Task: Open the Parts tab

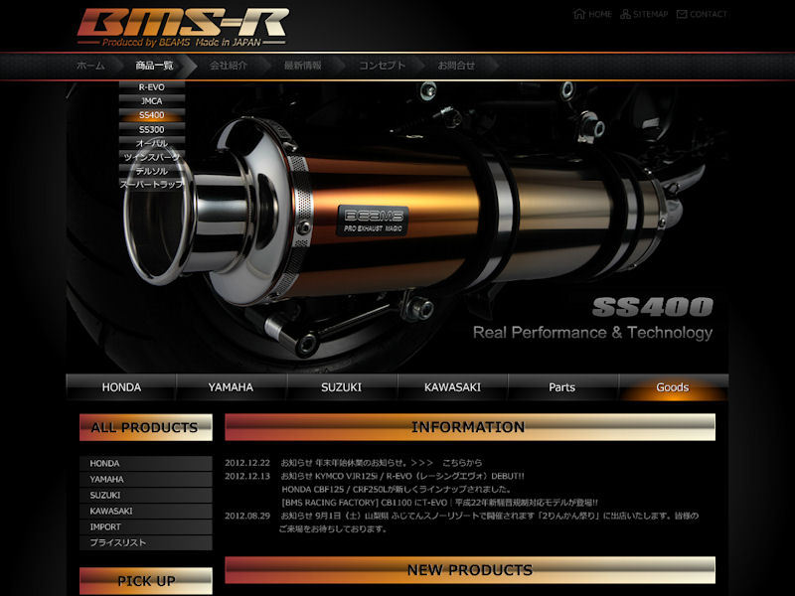Action: pyautogui.click(x=562, y=387)
